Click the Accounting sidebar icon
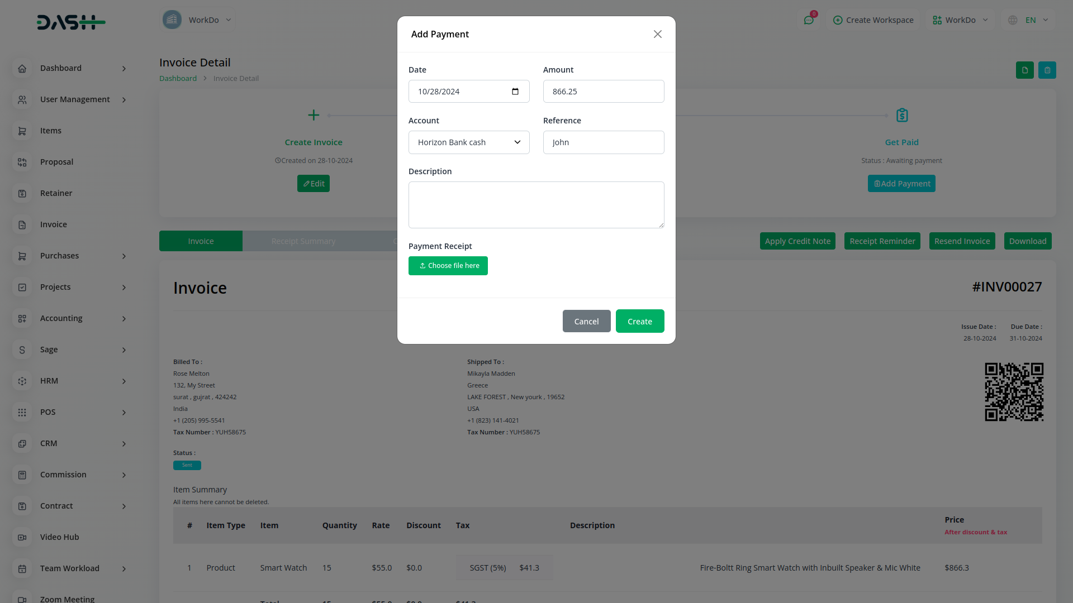This screenshot has width=1073, height=603. (x=22, y=318)
